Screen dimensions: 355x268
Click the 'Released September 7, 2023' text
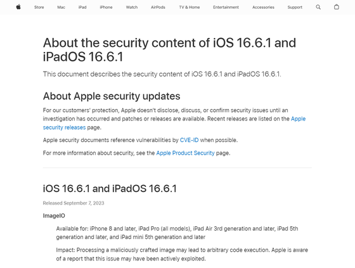point(74,203)
